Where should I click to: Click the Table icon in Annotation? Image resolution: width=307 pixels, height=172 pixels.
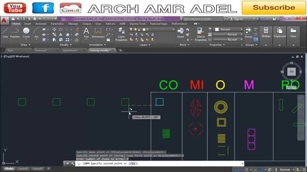point(108,40)
